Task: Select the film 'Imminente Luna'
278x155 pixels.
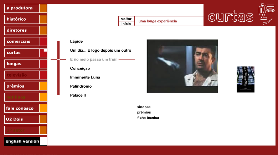Action: click(x=85, y=77)
